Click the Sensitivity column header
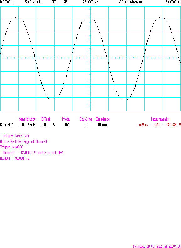Screen dimensions: 181x248 (27, 119)
